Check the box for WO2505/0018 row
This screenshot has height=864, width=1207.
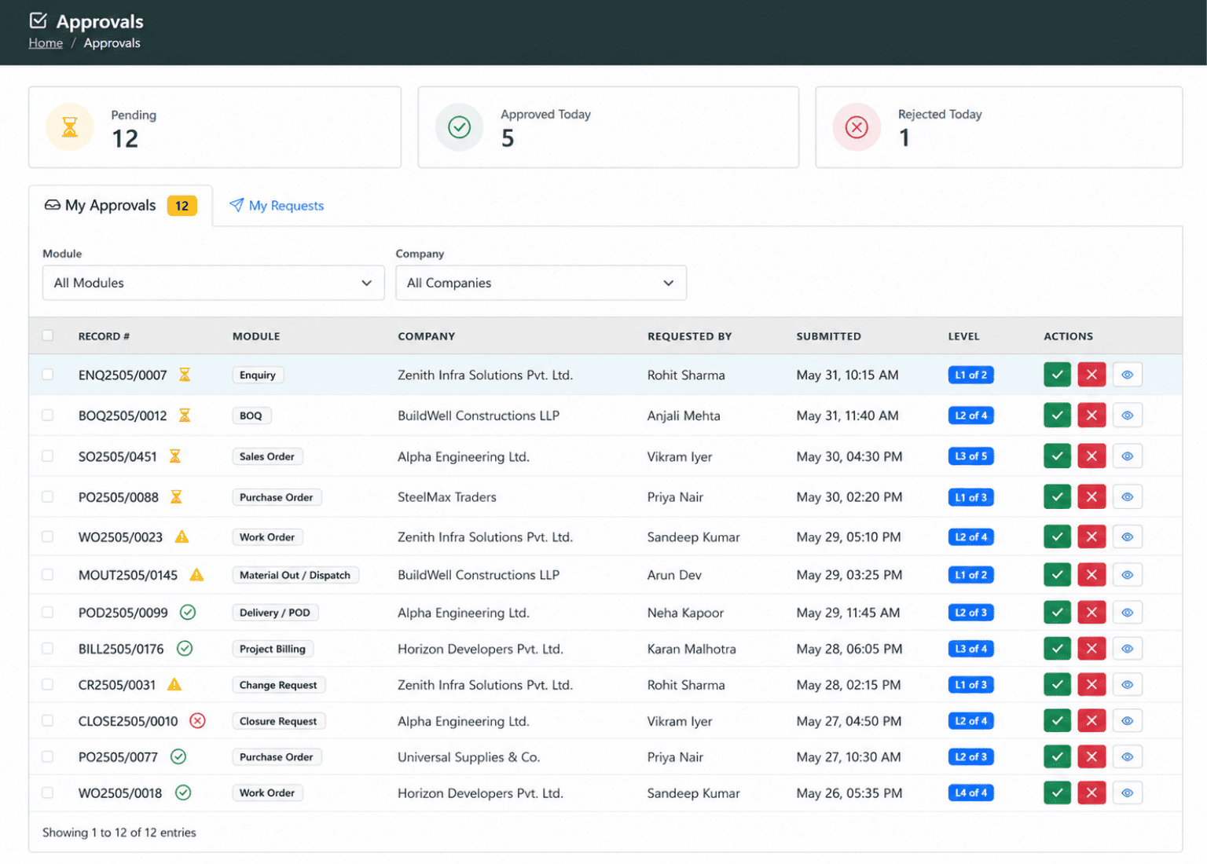(x=48, y=793)
